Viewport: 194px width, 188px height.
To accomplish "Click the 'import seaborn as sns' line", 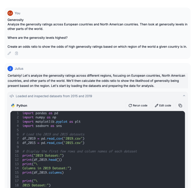I will pos(42,126).
